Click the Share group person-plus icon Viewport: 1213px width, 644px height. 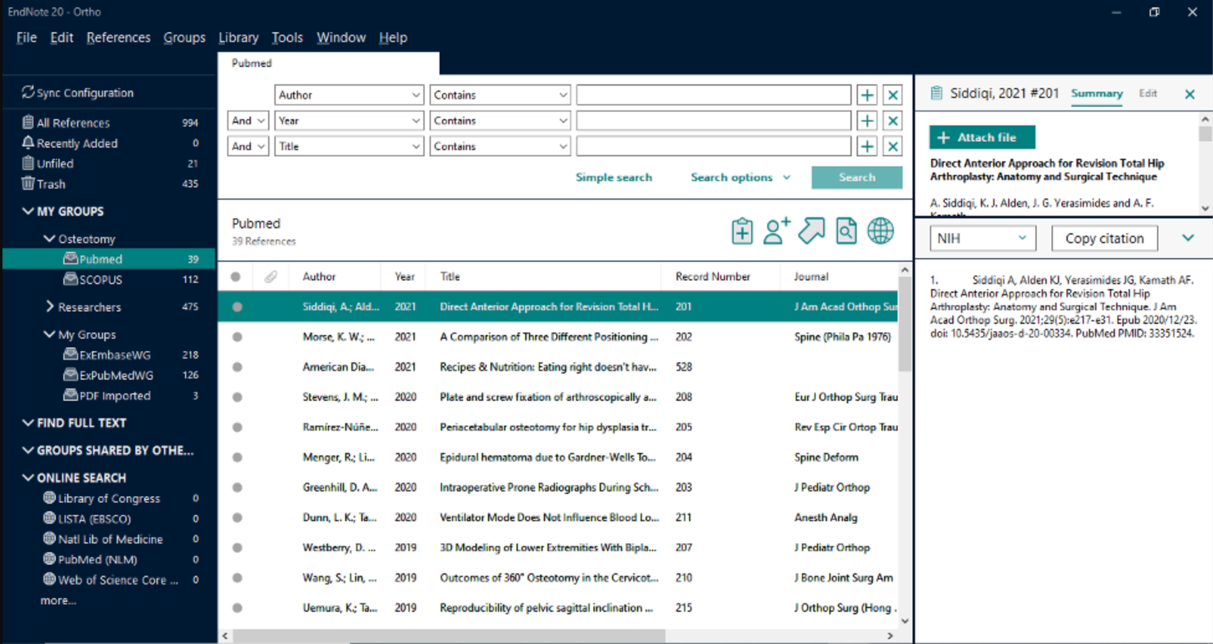pos(776,231)
